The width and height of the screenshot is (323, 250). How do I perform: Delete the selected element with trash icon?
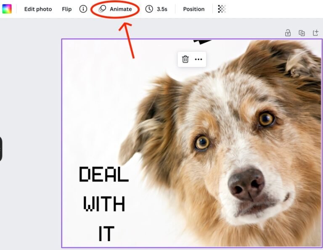coord(185,59)
